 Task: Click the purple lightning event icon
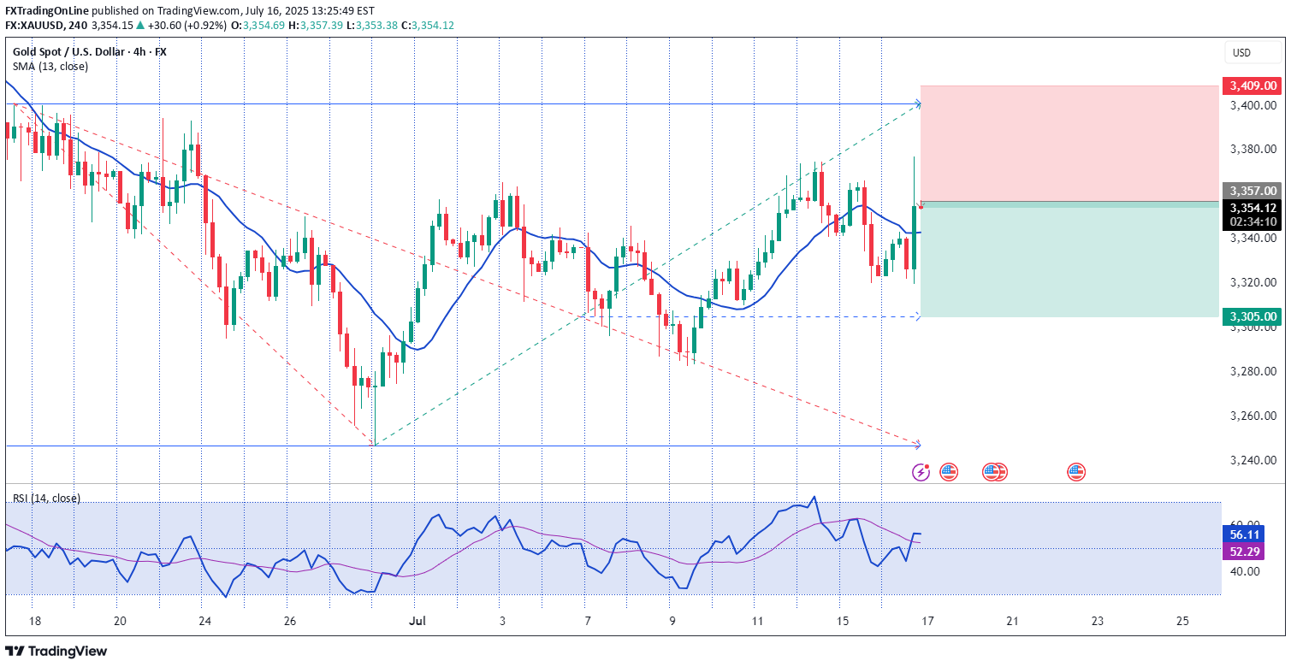pos(921,471)
